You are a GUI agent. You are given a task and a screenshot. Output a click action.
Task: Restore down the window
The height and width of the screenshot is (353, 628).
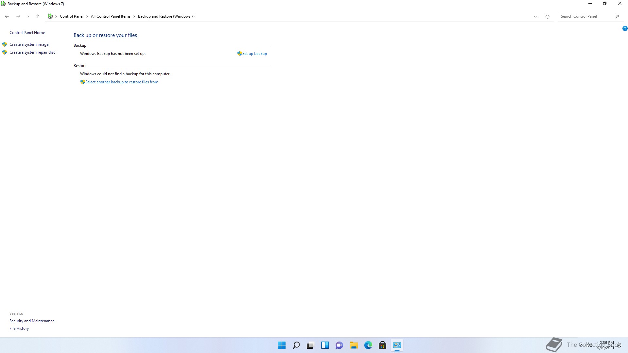[x=605, y=4]
